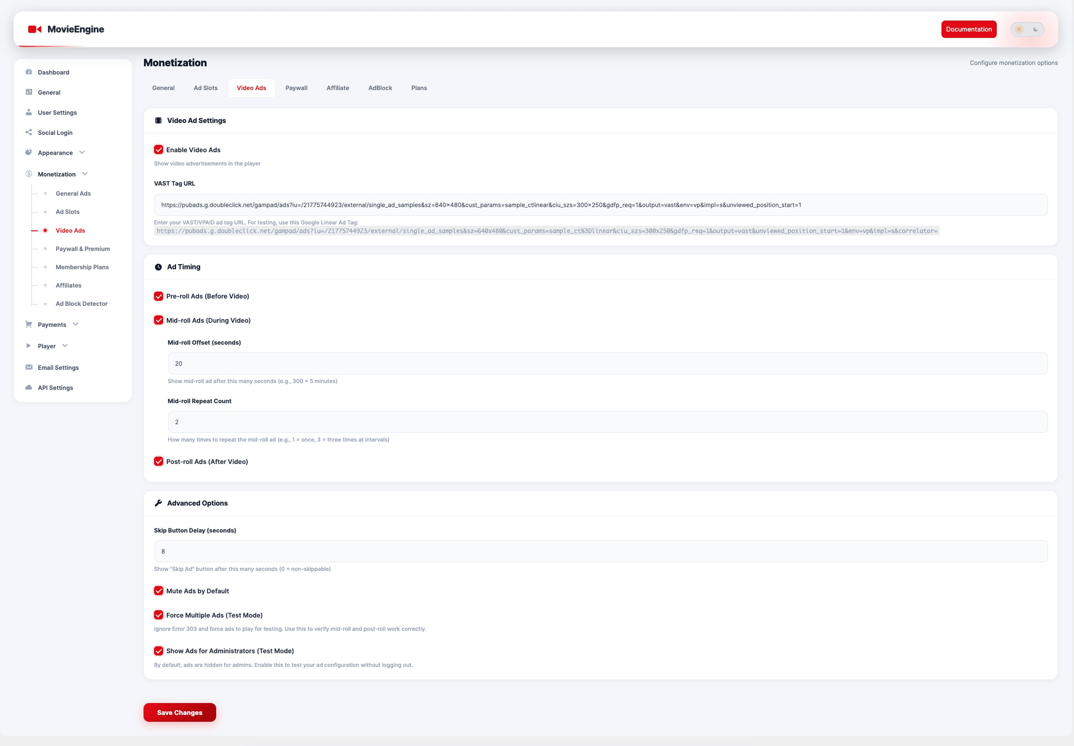Click the Advanced Options wrench icon
This screenshot has height=746, width=1074.
pos(159,503)
